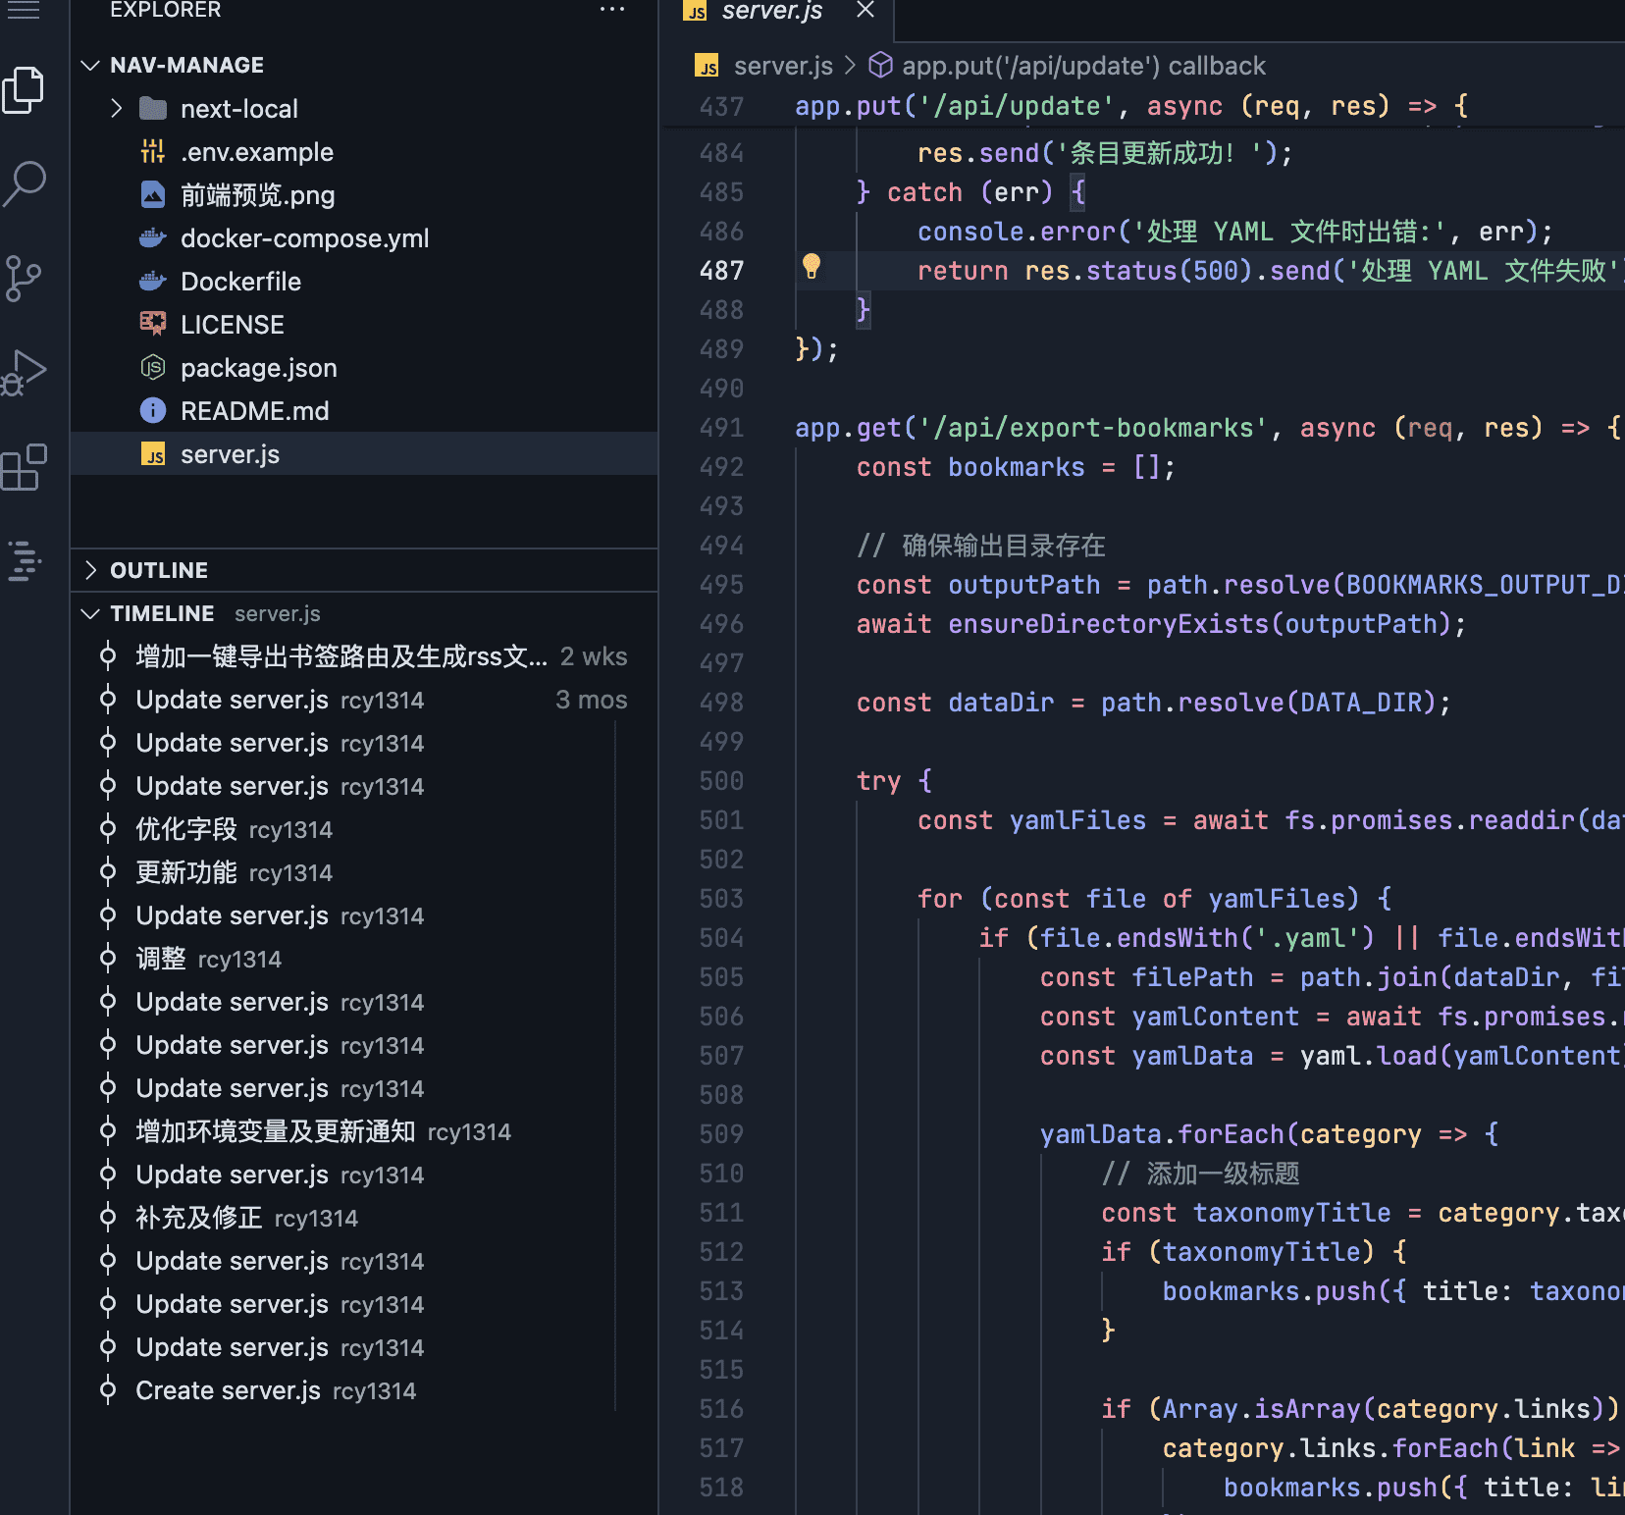Click the commit icon beside Create server.js
This screenshot has height=1515, width=1625.
[x=108, y=1389]
